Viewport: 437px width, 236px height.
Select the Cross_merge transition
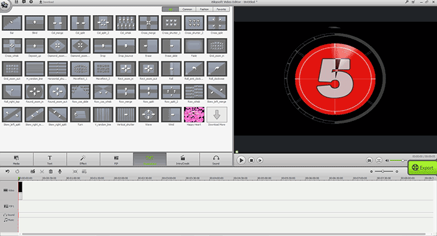tap(149, 23)
